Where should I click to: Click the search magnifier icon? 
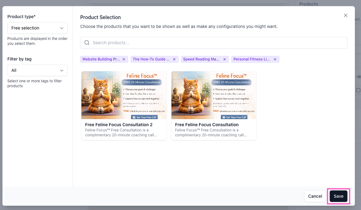coord(87,43)
